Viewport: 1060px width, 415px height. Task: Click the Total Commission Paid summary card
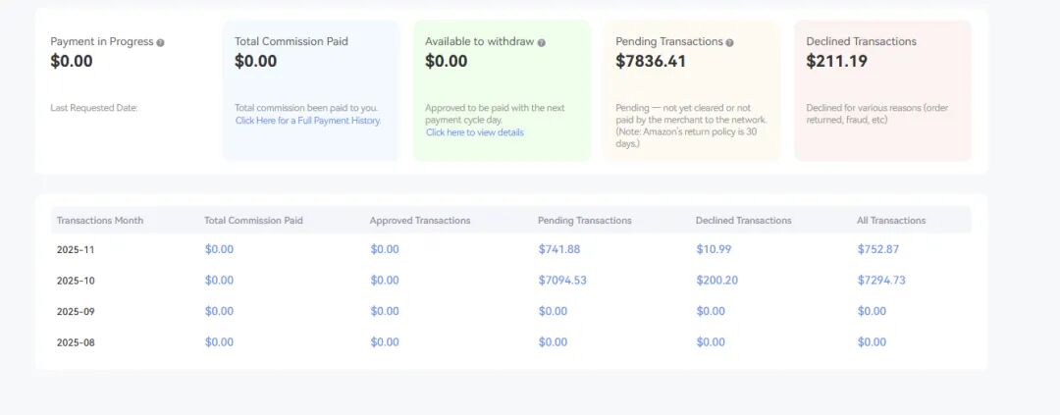[x=310, y=90]
